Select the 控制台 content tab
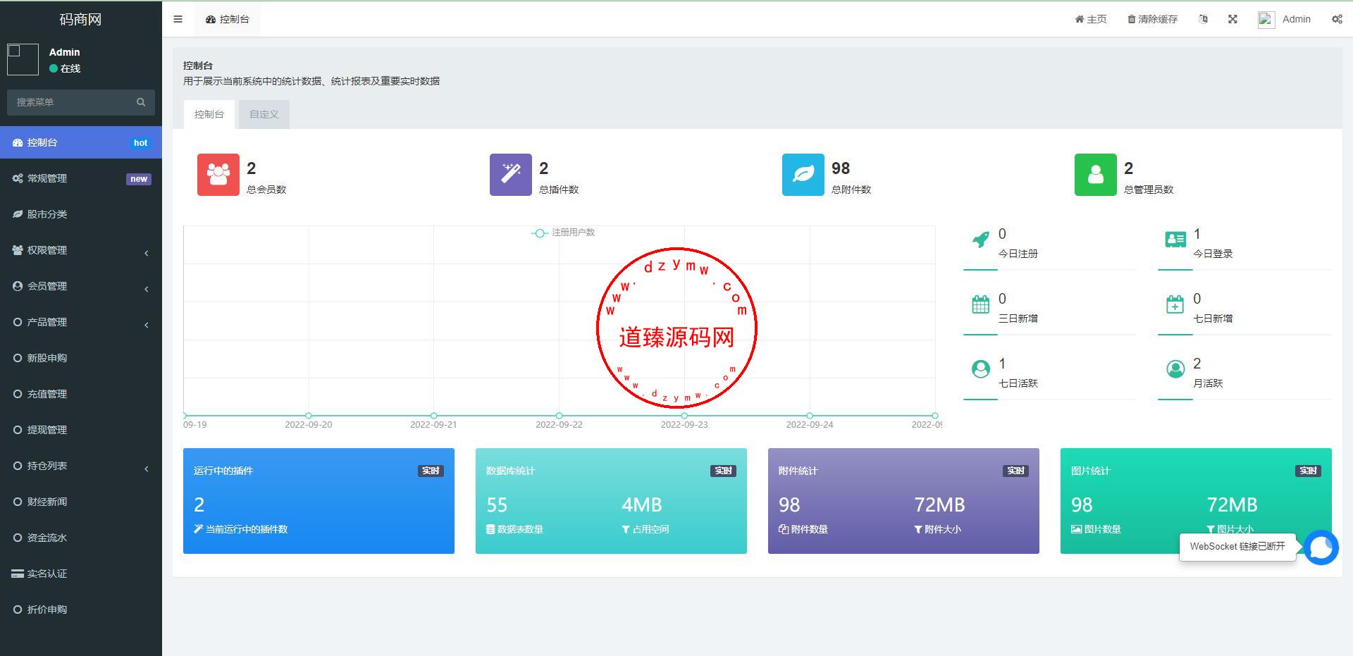 tap(209, 114)
